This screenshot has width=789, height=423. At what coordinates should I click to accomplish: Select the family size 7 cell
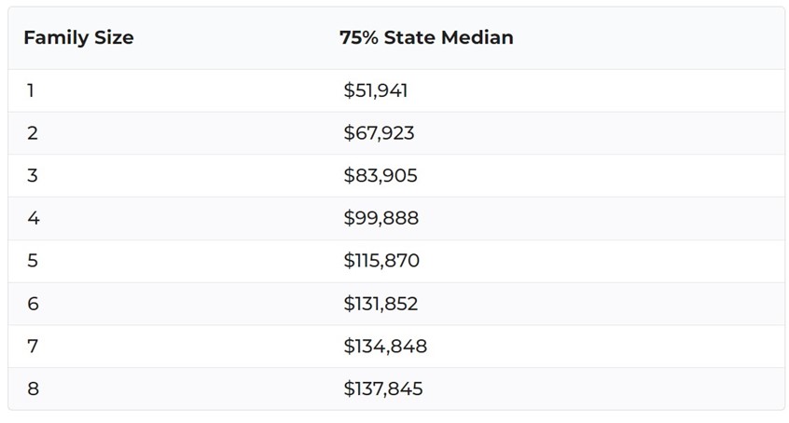33,347
